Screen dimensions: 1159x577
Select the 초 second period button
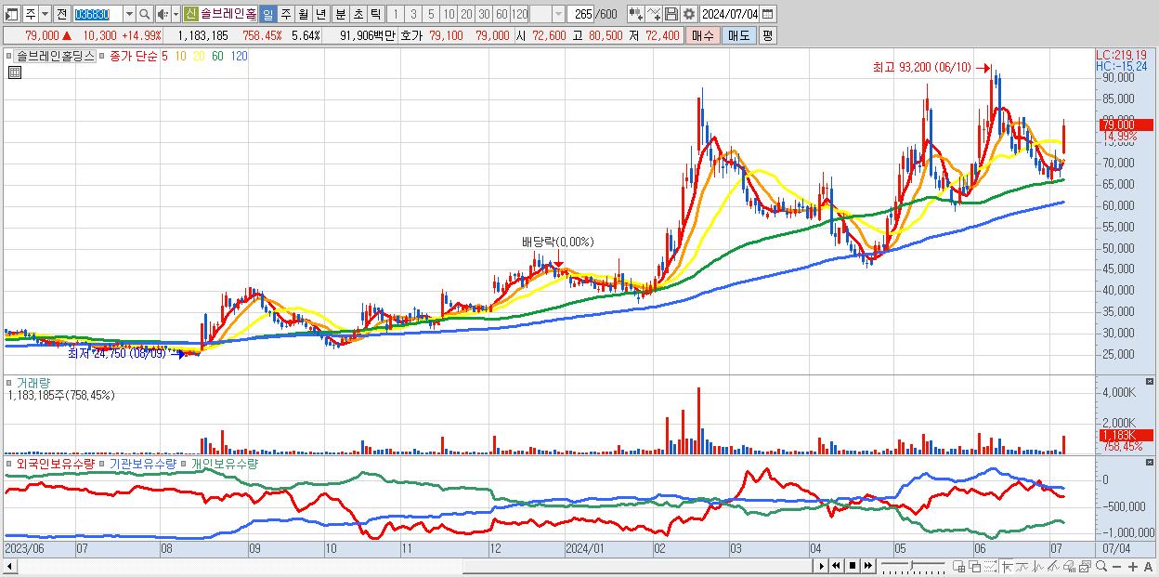coord(357,14)
